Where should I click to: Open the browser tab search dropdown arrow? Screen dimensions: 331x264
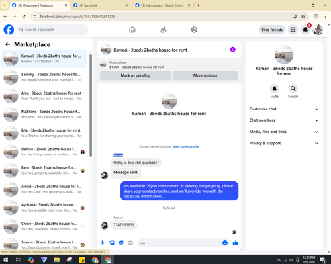tap(5, 5)
